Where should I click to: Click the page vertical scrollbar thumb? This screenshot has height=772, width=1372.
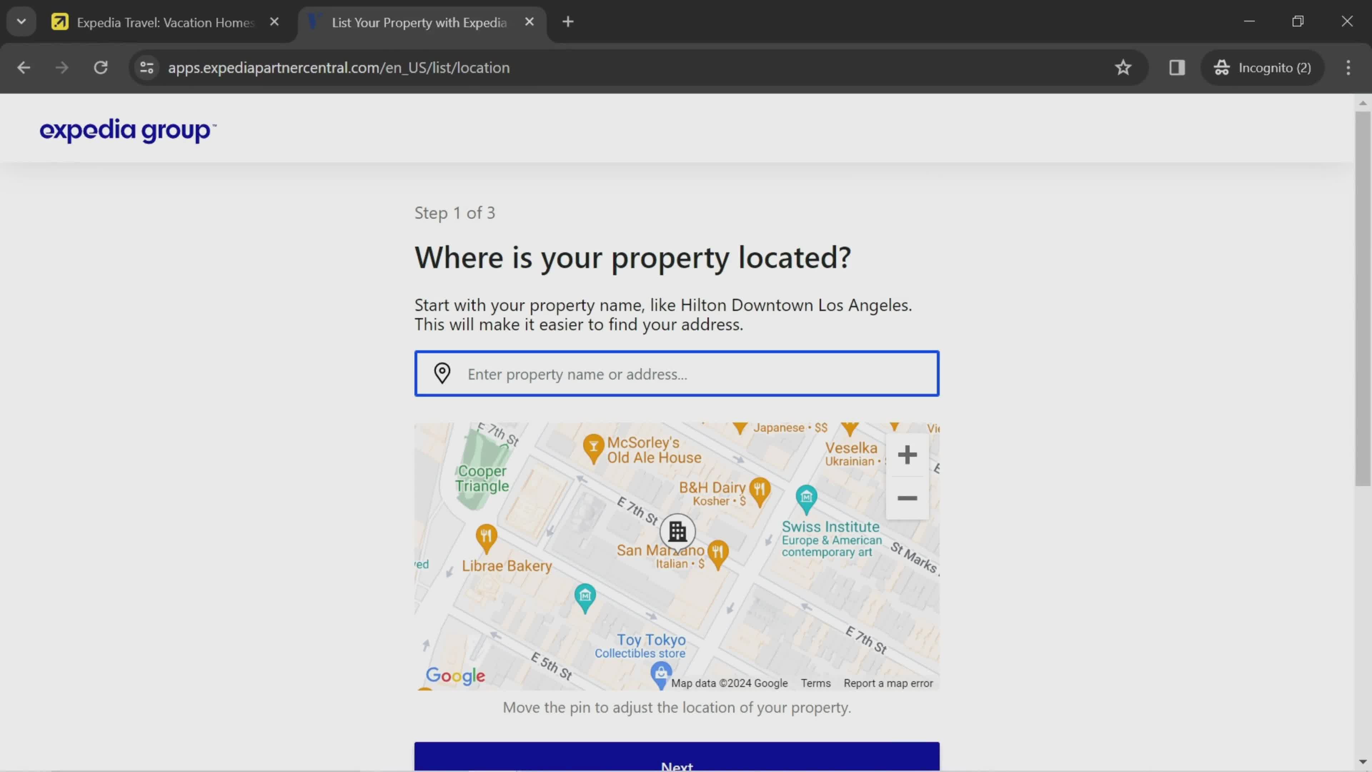click(x=1363, y=298)
